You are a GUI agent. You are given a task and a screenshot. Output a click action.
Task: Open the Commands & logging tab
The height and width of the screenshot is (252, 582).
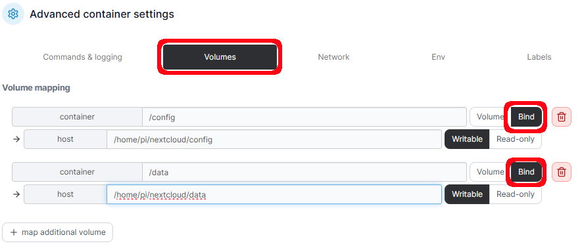pyautogui.click(x=82, y=57)
